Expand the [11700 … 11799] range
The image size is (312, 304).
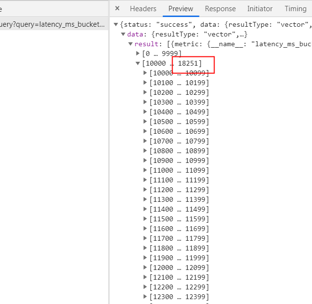coord(145,238)
